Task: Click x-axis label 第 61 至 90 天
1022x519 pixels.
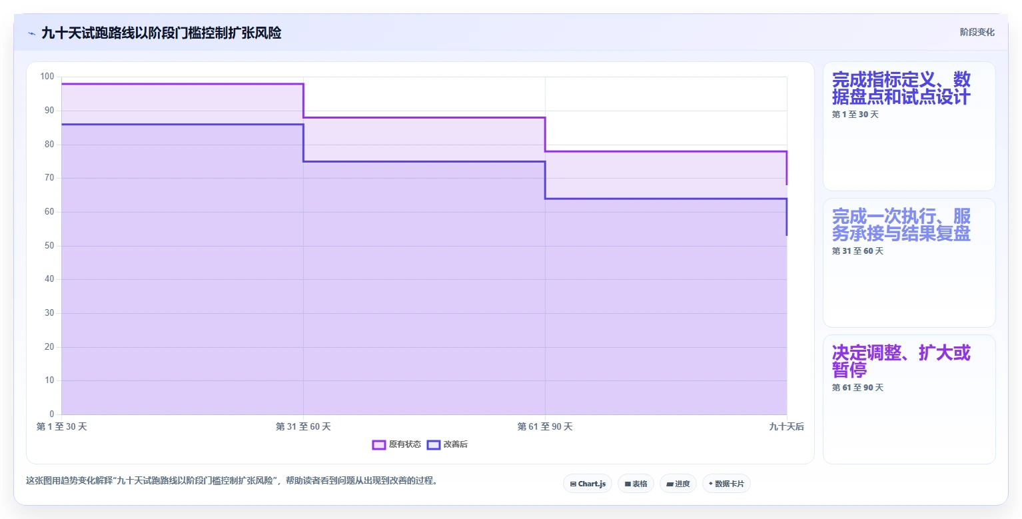Action: 545,426
